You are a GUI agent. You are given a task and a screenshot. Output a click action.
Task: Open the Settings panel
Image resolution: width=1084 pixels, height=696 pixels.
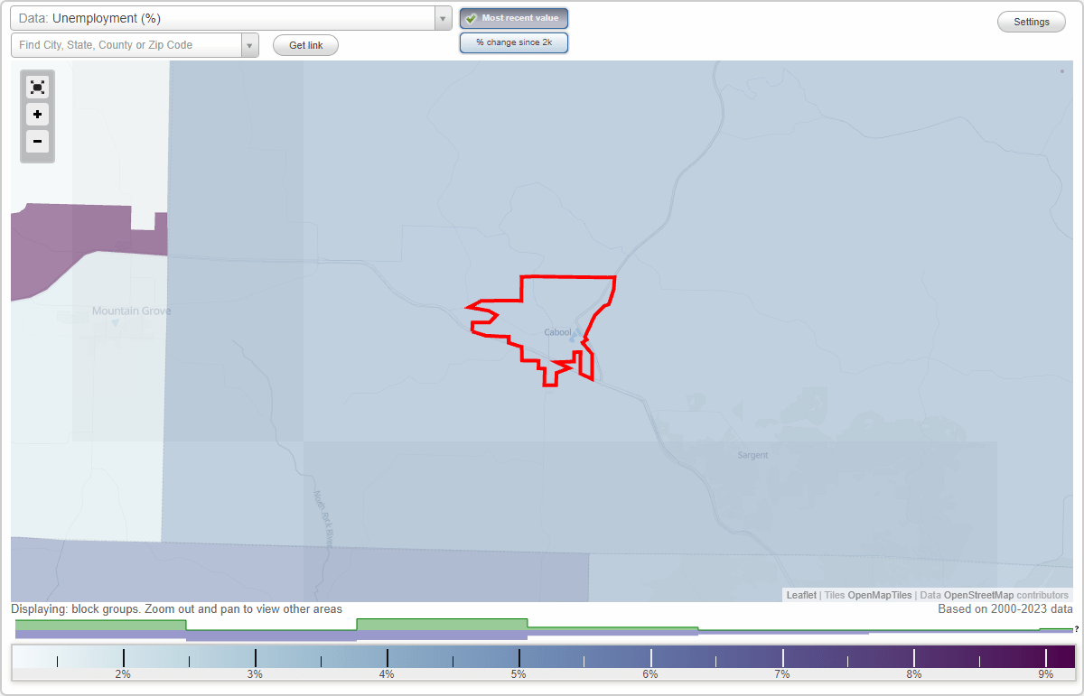pos(1031,21)
